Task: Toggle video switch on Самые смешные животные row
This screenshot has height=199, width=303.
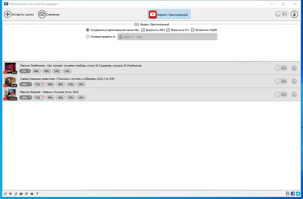Action: [281, 81]
